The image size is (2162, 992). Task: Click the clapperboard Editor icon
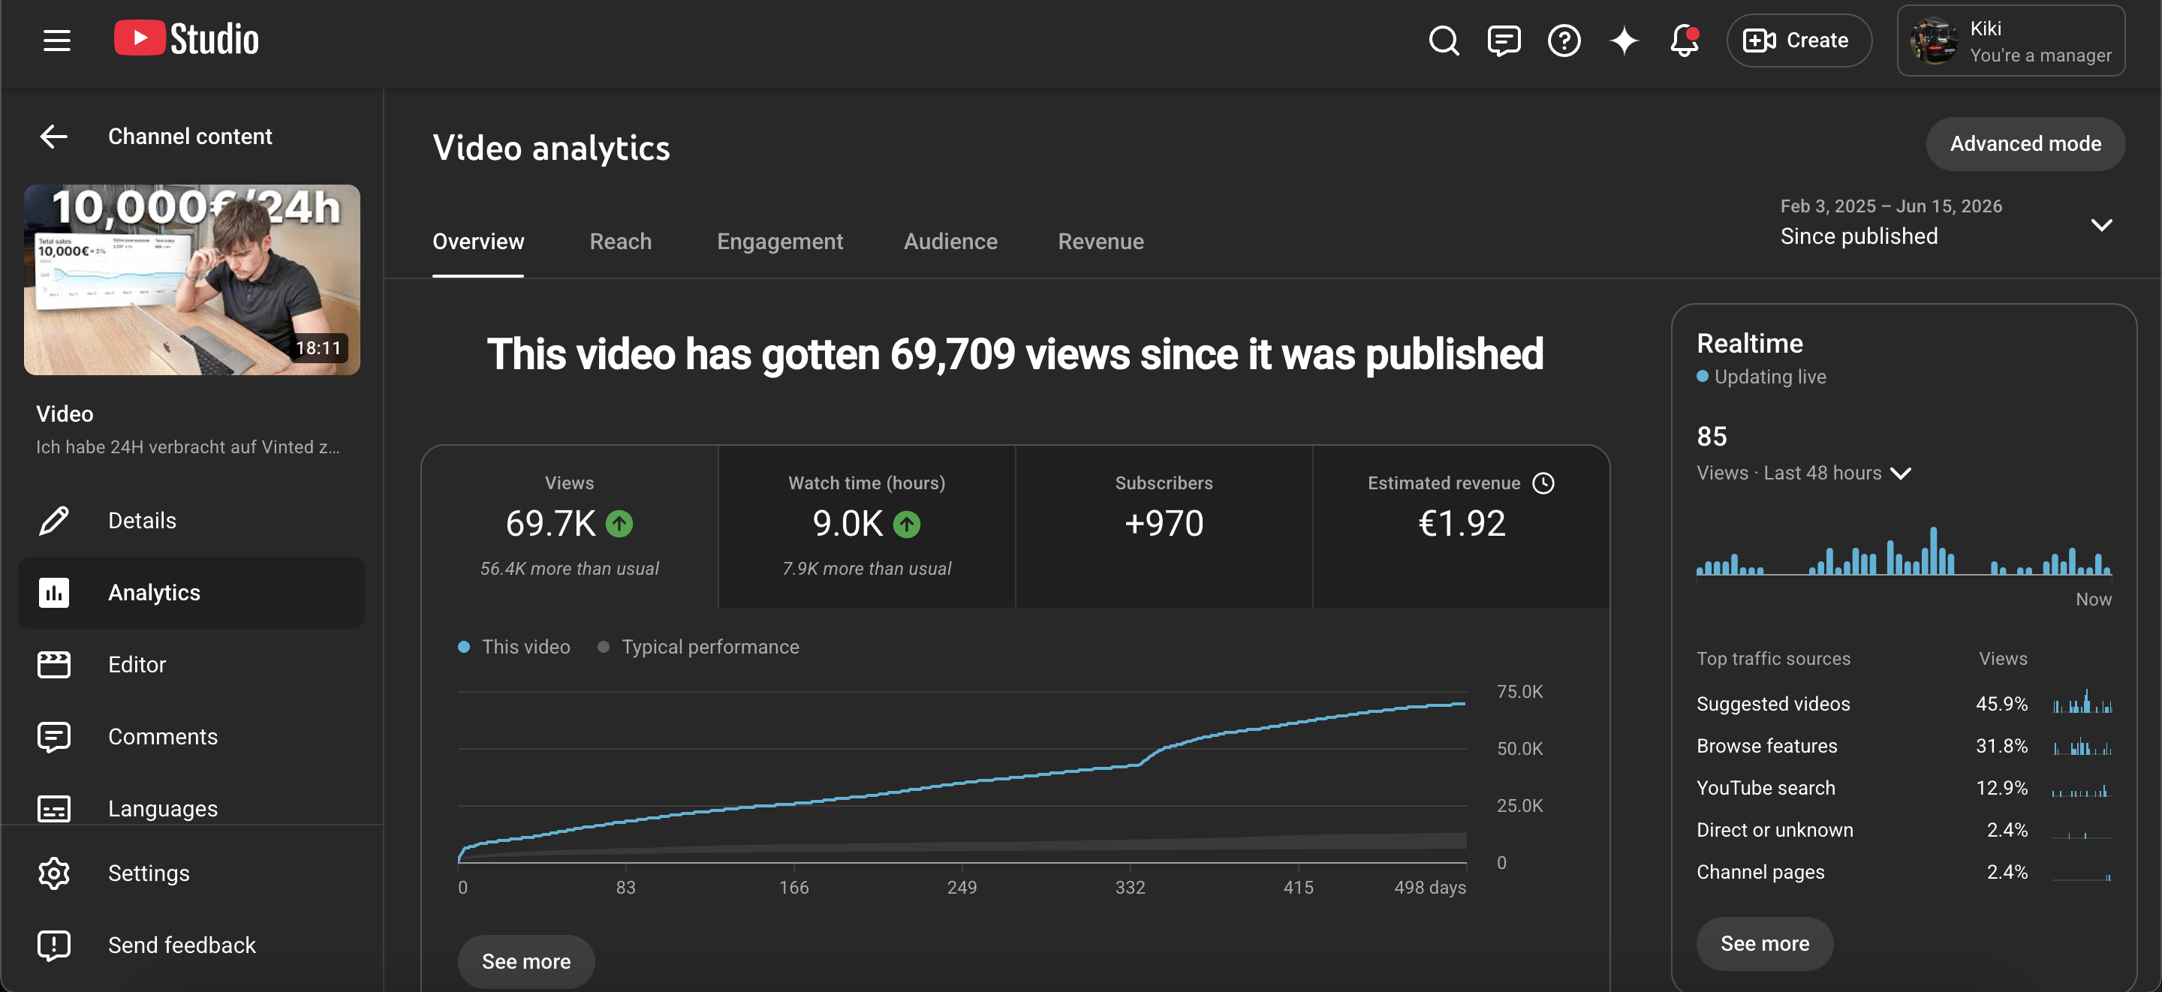tap(54, 665)
